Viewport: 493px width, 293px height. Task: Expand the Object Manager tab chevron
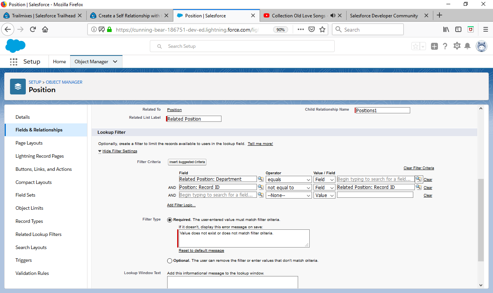tap(115, 62)
